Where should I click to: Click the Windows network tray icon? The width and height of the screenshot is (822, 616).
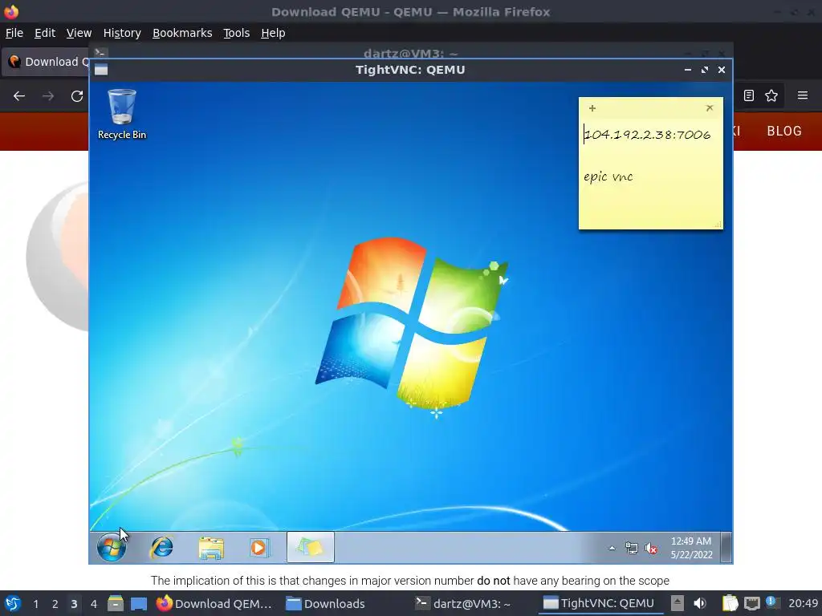point(632,549)
